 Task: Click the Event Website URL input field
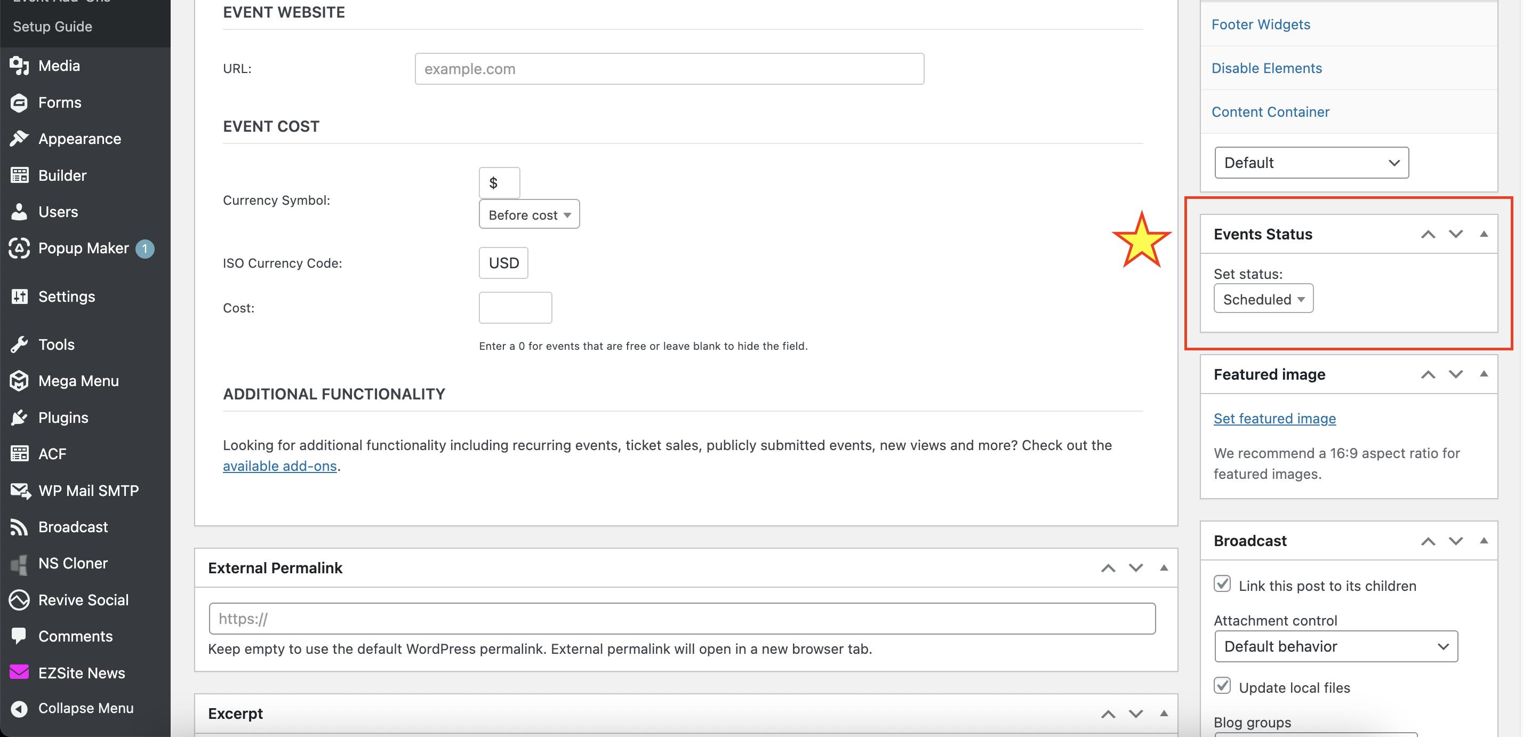[x=669, y=69]
